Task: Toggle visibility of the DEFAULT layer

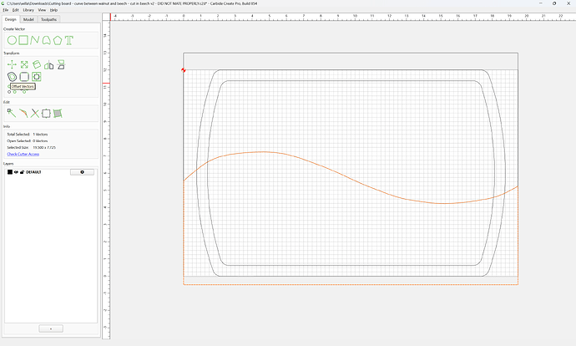Action: pos(16,172)
